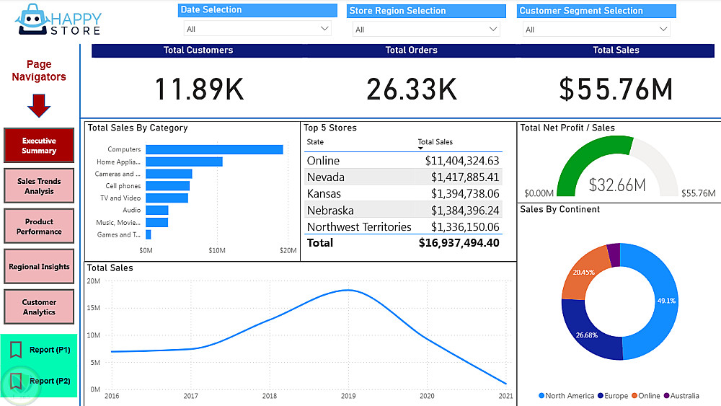Click the North America legend marker
Screen dimensions: 721x406
pos(541,395)
